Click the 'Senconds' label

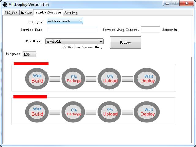169,30
